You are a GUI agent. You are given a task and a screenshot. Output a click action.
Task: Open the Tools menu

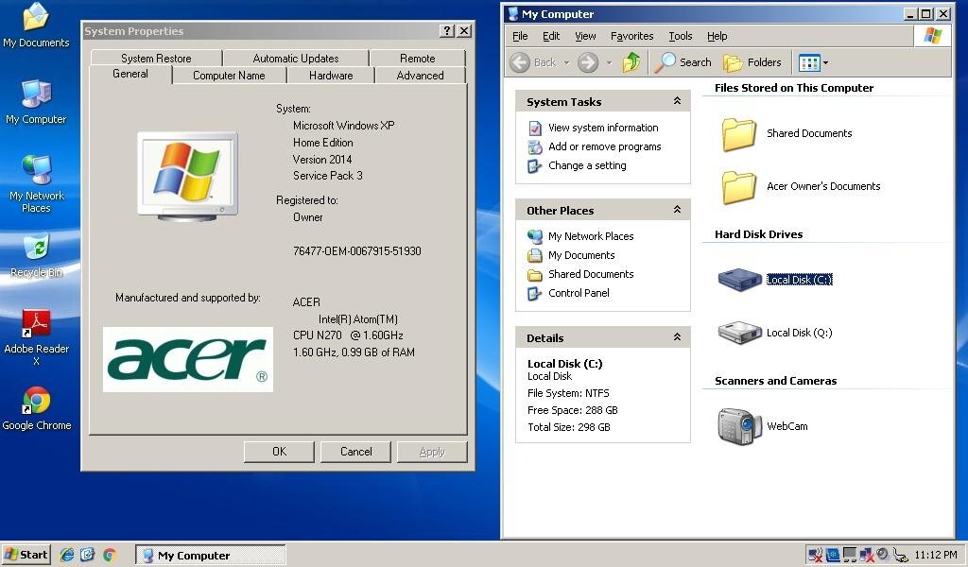coord(681,37)
